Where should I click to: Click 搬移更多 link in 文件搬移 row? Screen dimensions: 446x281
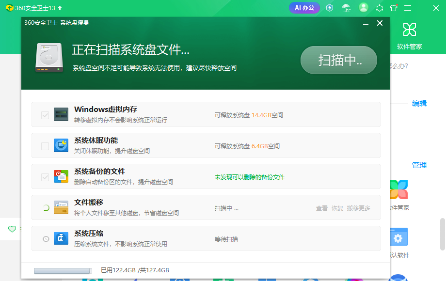pos(358,208)
